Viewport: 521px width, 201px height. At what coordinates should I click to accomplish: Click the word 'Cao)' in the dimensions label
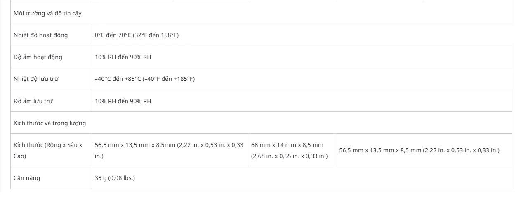tap(20, 156)
